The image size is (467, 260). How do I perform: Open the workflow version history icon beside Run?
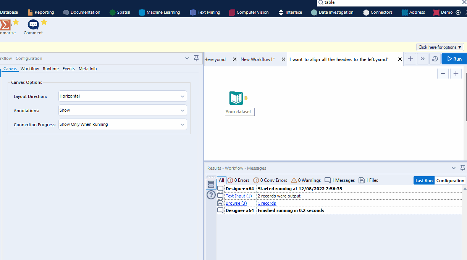tap(435, 58)
